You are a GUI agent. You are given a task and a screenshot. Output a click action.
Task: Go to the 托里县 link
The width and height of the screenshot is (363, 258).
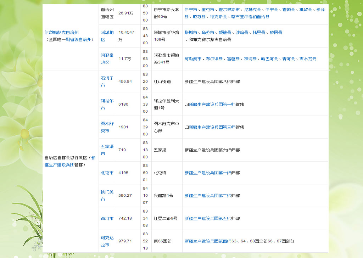coord(259,32)
